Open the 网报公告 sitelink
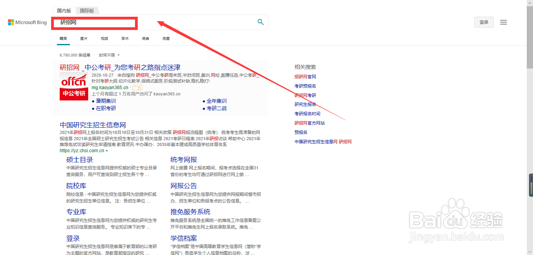 pos(184,186)
